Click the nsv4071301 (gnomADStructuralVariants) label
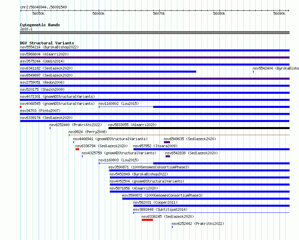Viewport: 299px width, 240px height. [x=57, y=96]
